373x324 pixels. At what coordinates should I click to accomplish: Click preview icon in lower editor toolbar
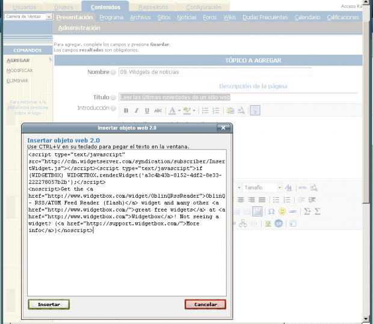tap(314, 188)
